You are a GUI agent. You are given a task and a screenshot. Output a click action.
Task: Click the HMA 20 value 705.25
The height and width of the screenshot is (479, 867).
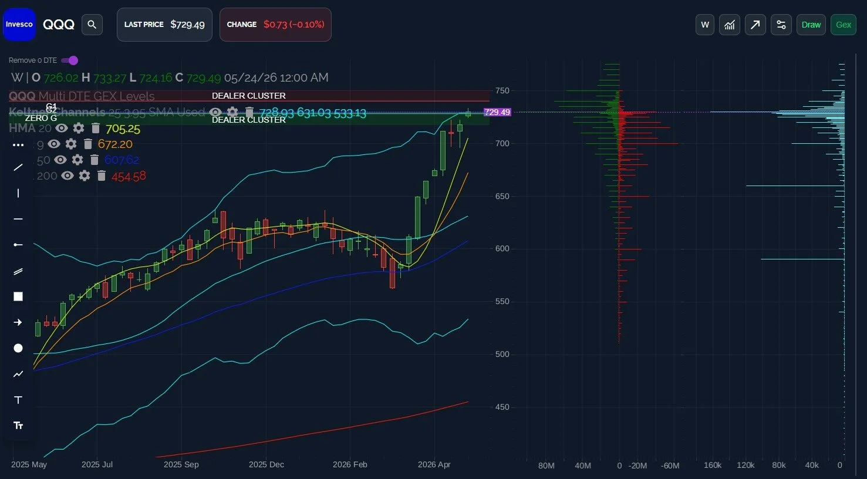[x=123, y=129]
